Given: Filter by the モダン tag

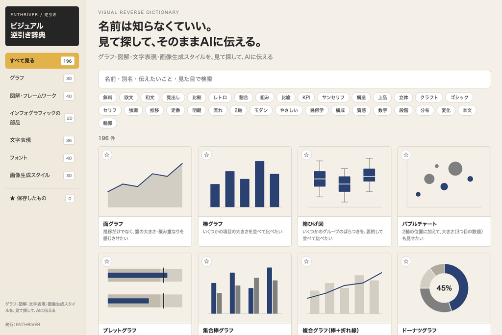Looking at the screenshot, I should pos(261,110).
